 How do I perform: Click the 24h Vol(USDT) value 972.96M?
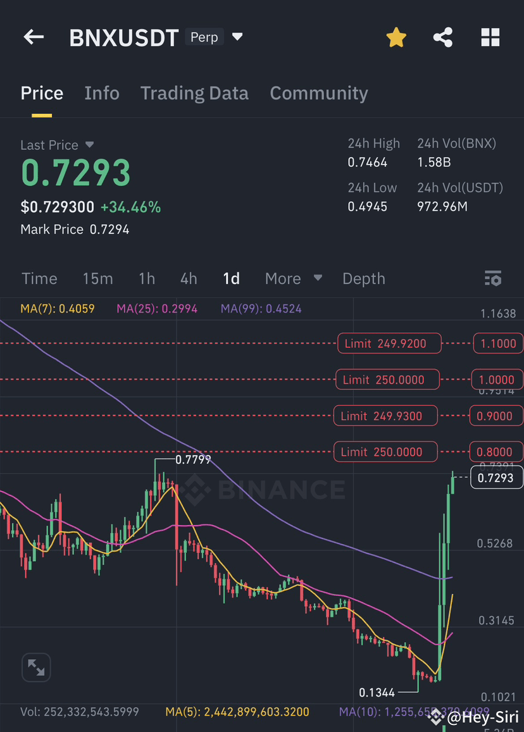coord(442,206)
